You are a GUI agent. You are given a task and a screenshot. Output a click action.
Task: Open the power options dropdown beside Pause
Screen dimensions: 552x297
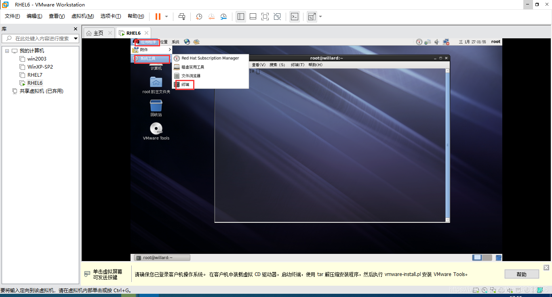[166, 17]
